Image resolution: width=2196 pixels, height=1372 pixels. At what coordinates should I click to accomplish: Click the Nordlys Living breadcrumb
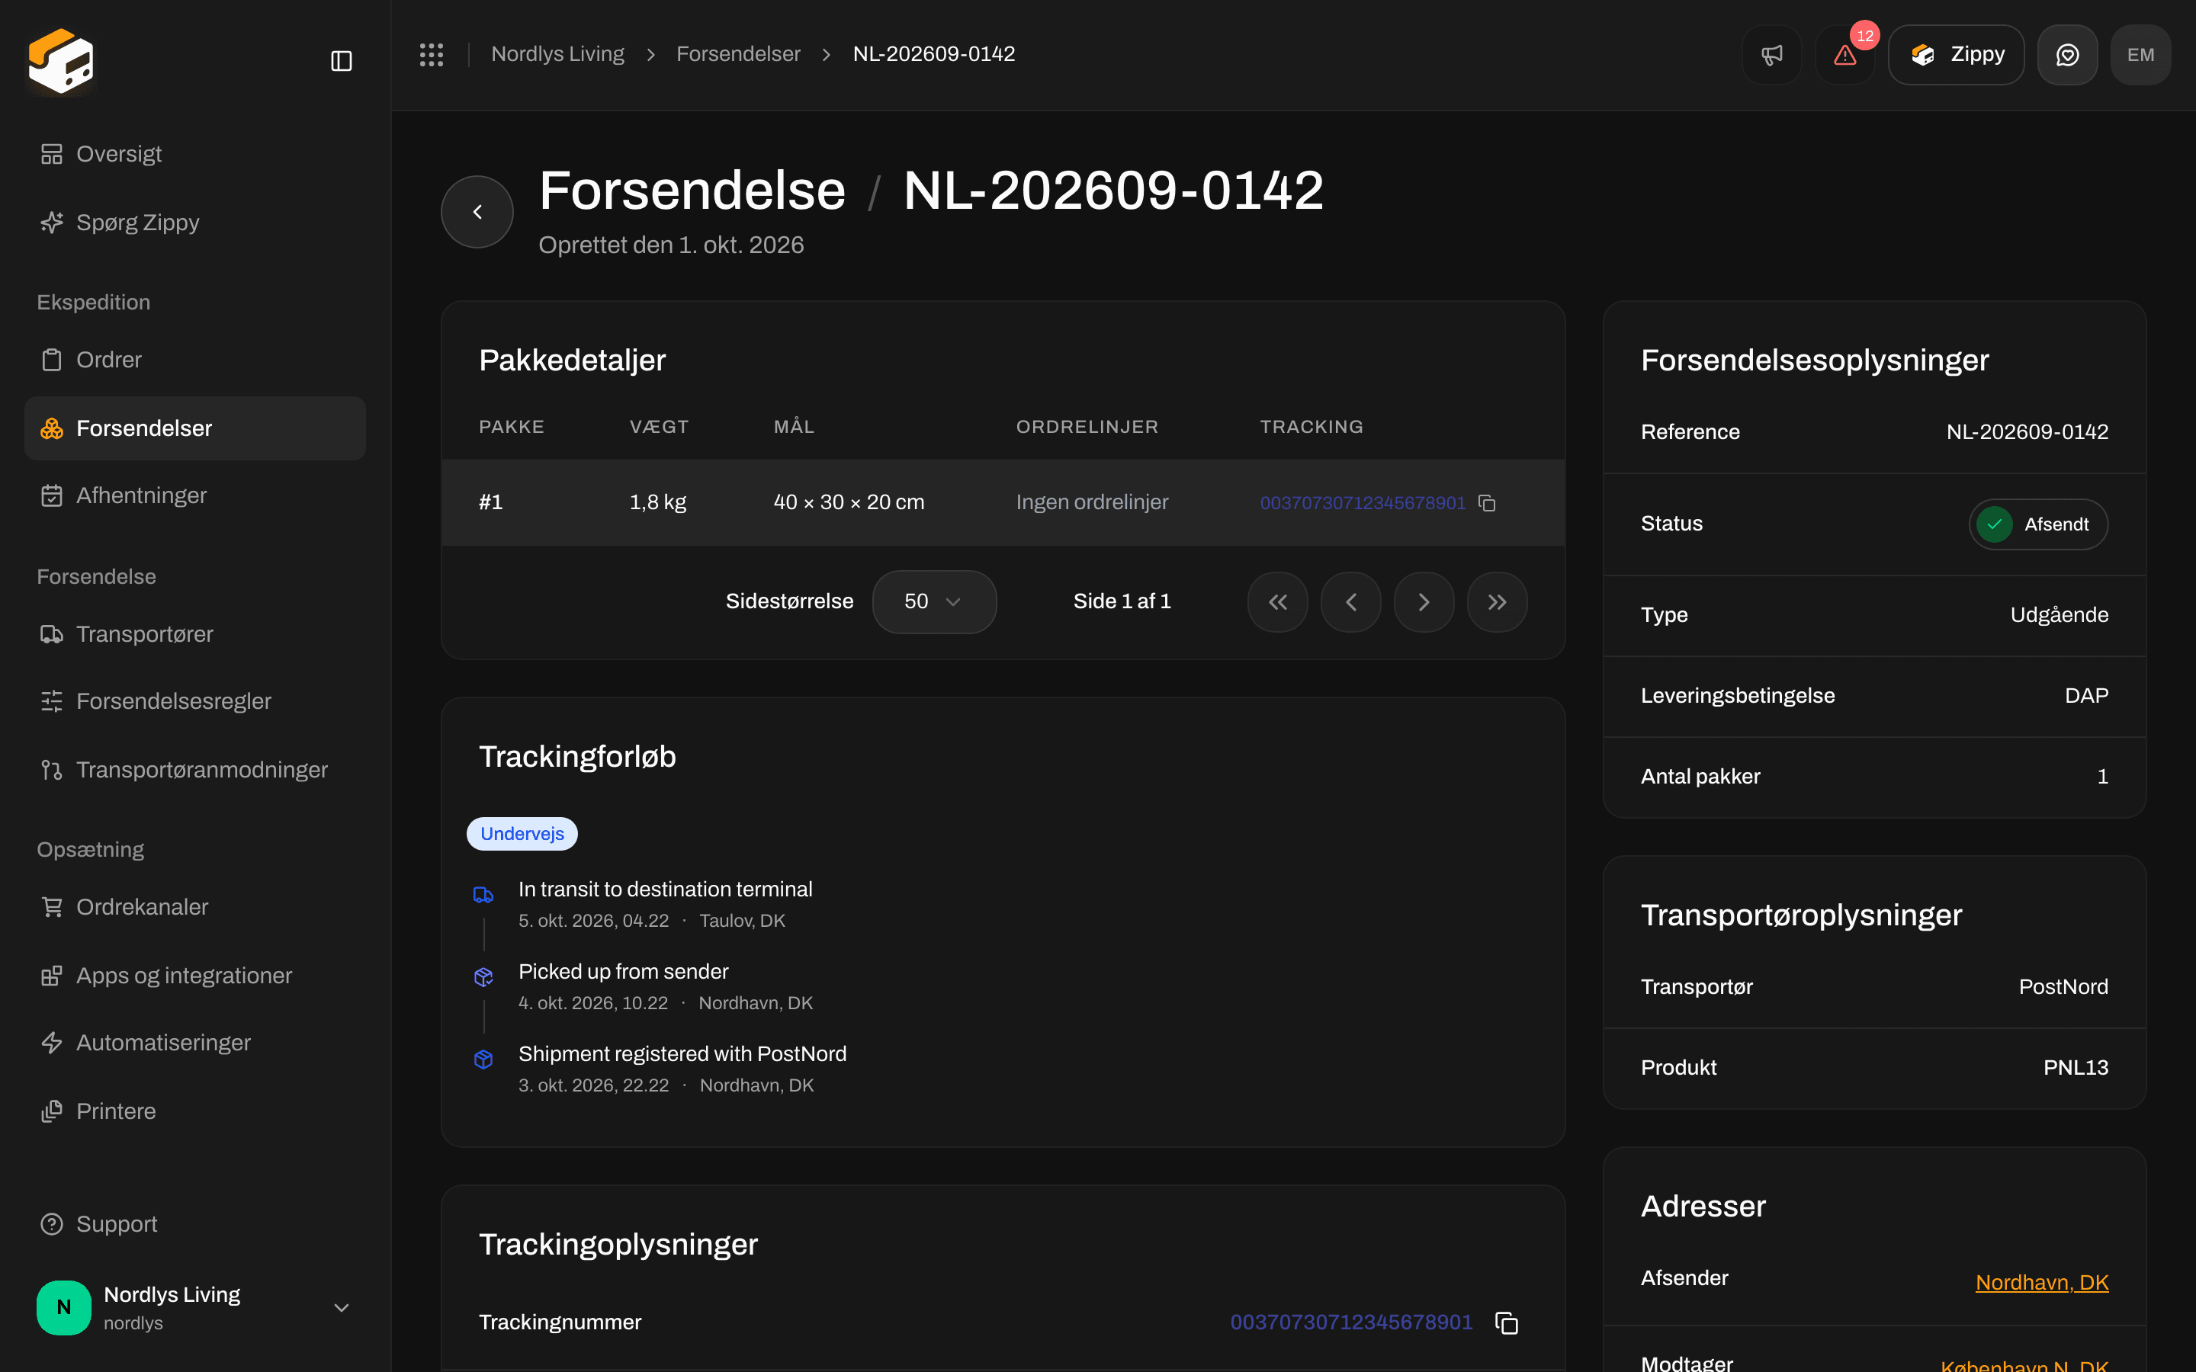[x=557, y=54]
